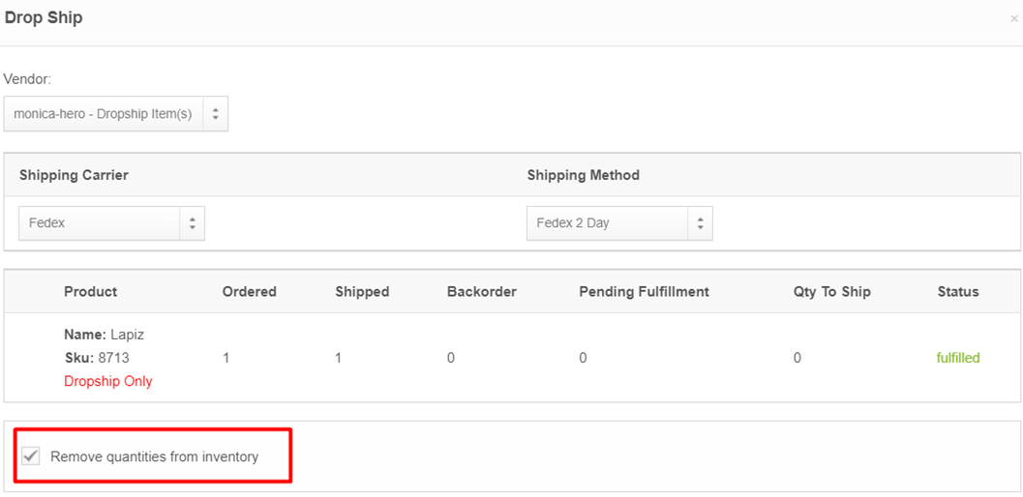Open the Vendor dropdown
The height and width of the screenshot is (497, 1023).
(x=115, y=114)
